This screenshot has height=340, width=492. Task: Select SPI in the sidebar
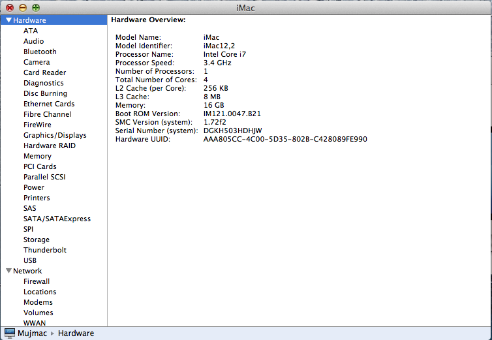pos(28,229)
